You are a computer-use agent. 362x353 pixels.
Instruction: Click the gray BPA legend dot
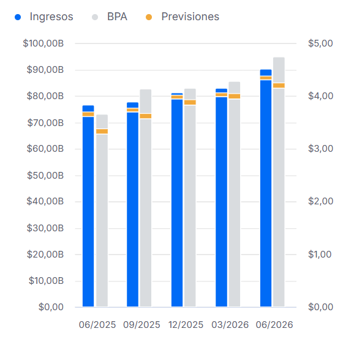point(95,17)
